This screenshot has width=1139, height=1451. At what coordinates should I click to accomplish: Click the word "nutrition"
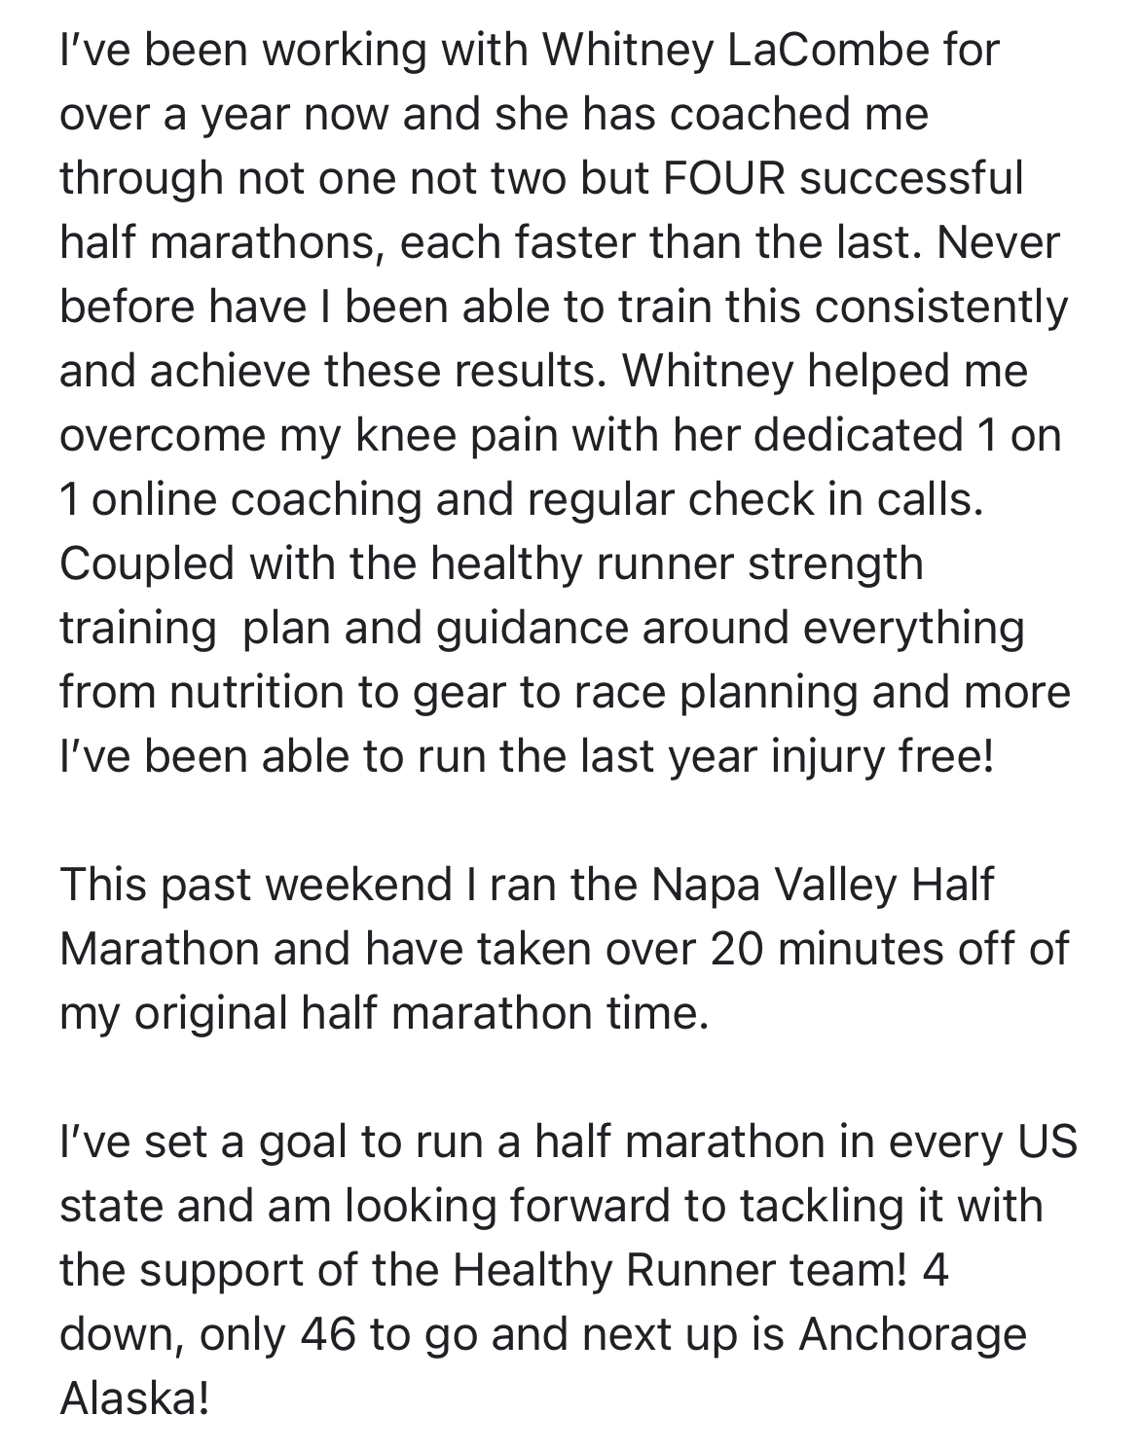tap(259, 692)
